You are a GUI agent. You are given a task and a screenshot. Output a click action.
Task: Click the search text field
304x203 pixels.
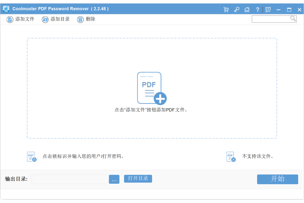271,19
